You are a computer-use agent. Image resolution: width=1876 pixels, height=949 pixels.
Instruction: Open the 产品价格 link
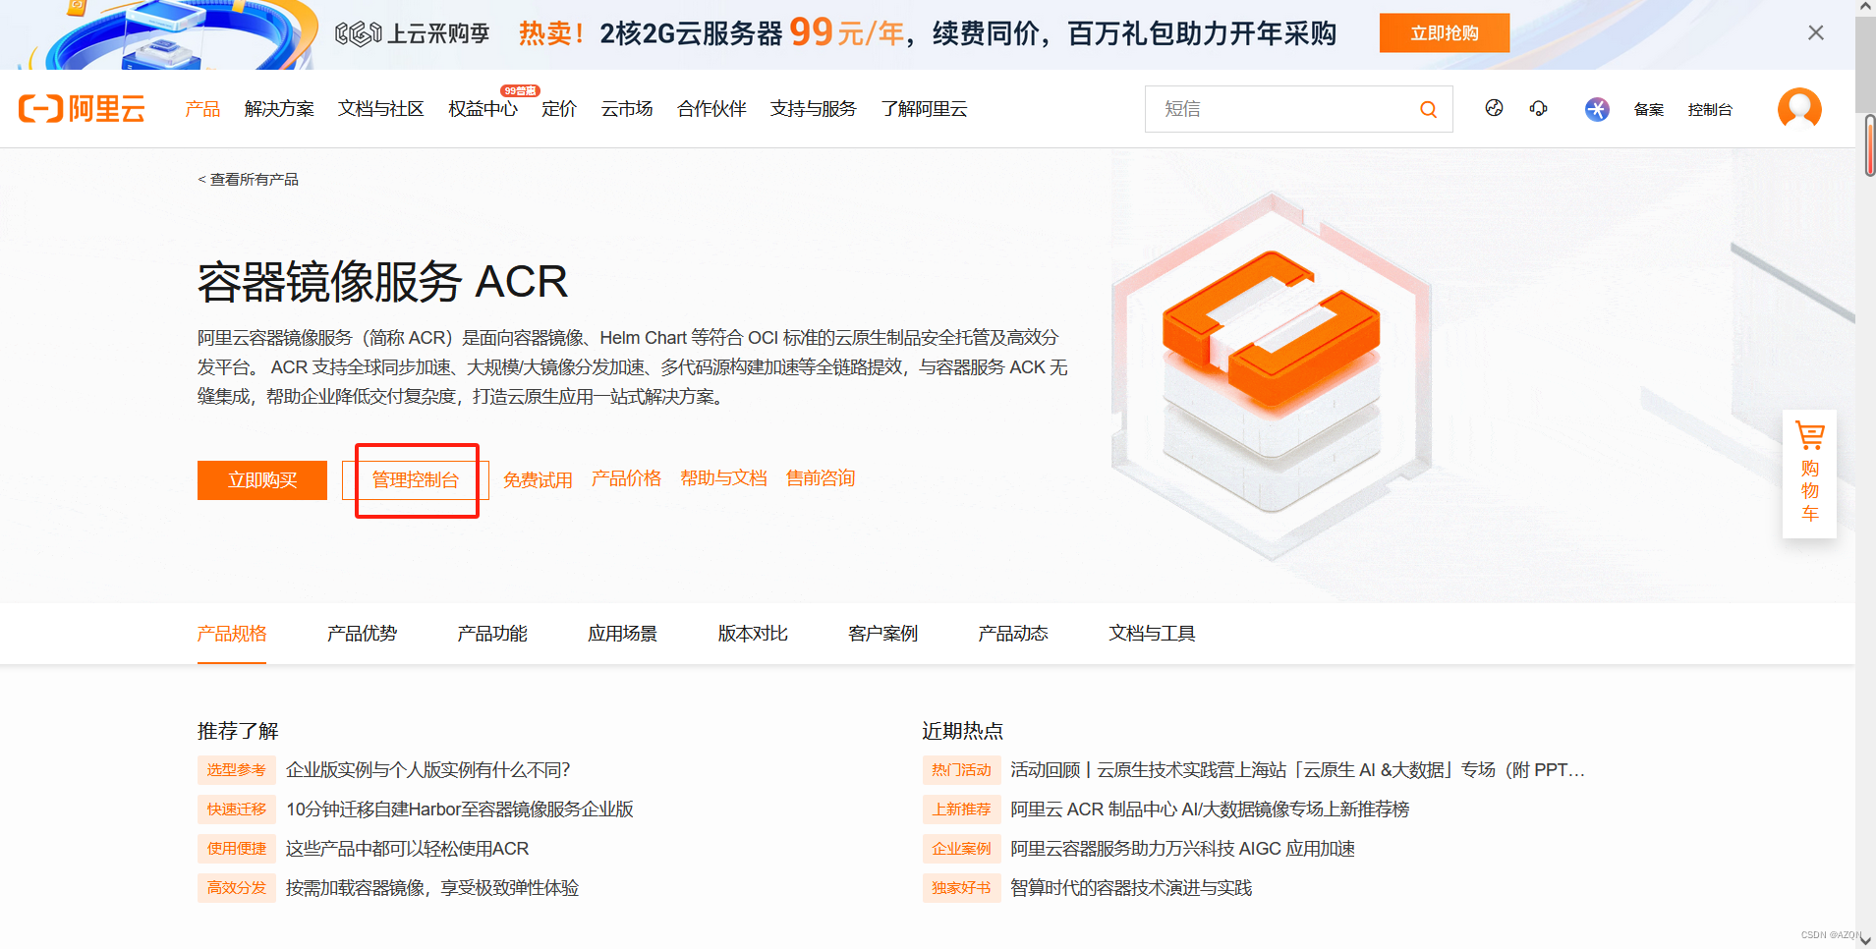(x=626, y=478)
